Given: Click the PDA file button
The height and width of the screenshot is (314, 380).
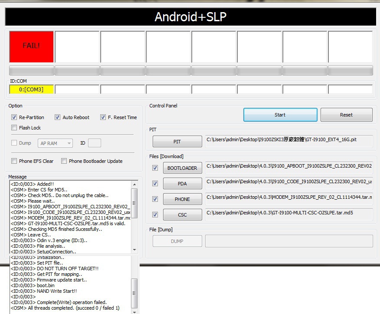Looking at the screenshot, I should tap(182, 184).
